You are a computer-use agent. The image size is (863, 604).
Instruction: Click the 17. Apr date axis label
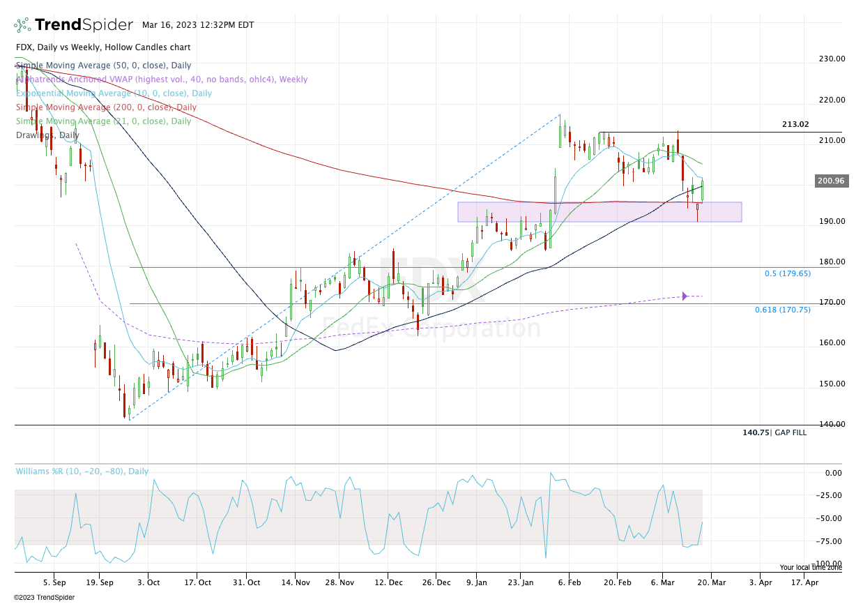click(x=806, y=582)
